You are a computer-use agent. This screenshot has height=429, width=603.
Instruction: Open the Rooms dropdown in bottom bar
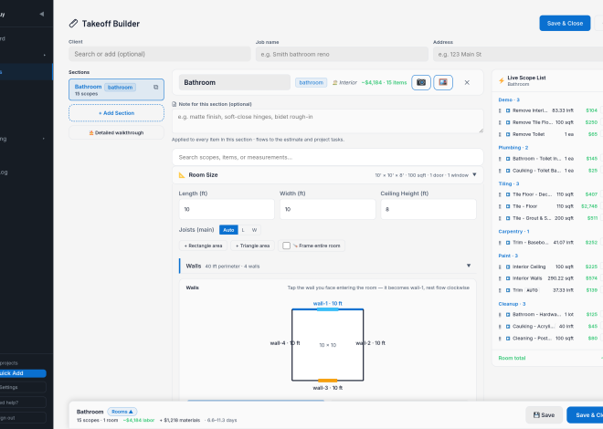122,412
